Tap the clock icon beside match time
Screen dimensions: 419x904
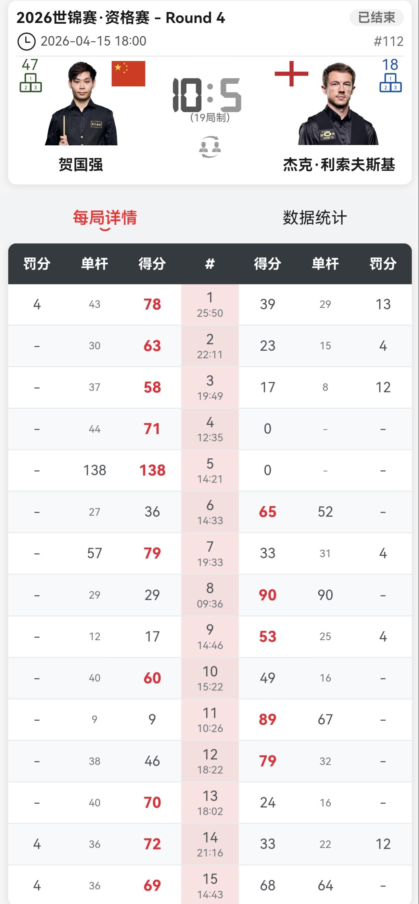click(x=26, y=41)
